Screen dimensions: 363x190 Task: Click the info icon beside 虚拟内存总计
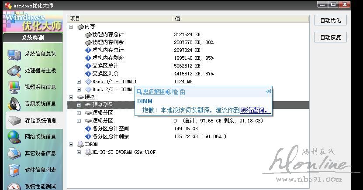(88, 50)
